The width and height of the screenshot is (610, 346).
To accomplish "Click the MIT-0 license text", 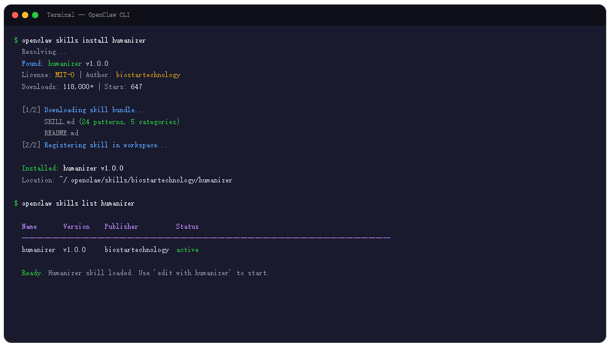I will point(65,75).
